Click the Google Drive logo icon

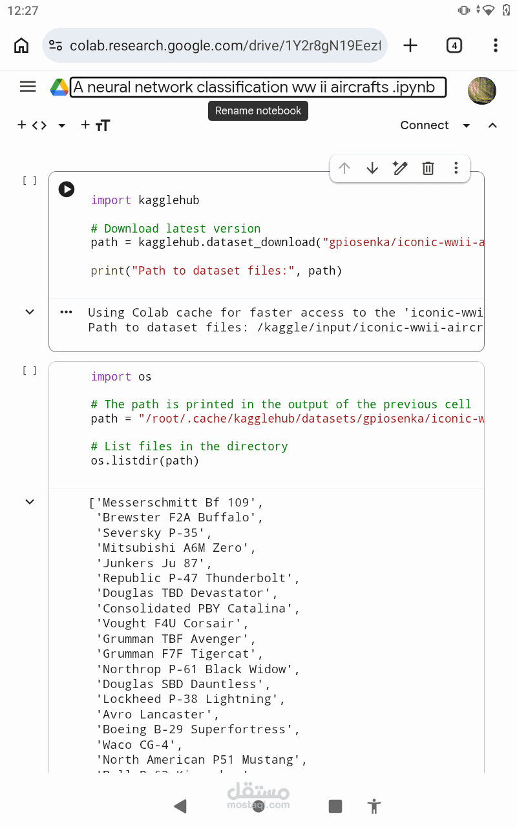click(59, 87)
